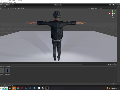Click the center cube of the orientation gizmo
The image size is (120, 90).
click(x=112, y=14)
